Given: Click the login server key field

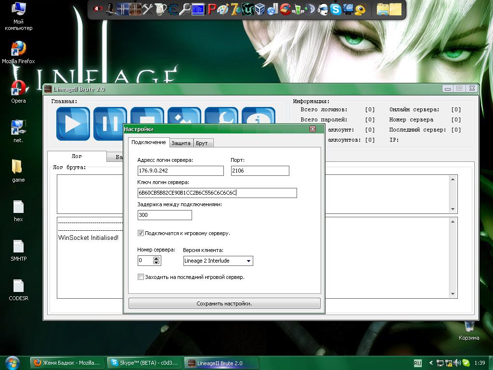Looking at the screenshot, I should [x=217, y=193].
